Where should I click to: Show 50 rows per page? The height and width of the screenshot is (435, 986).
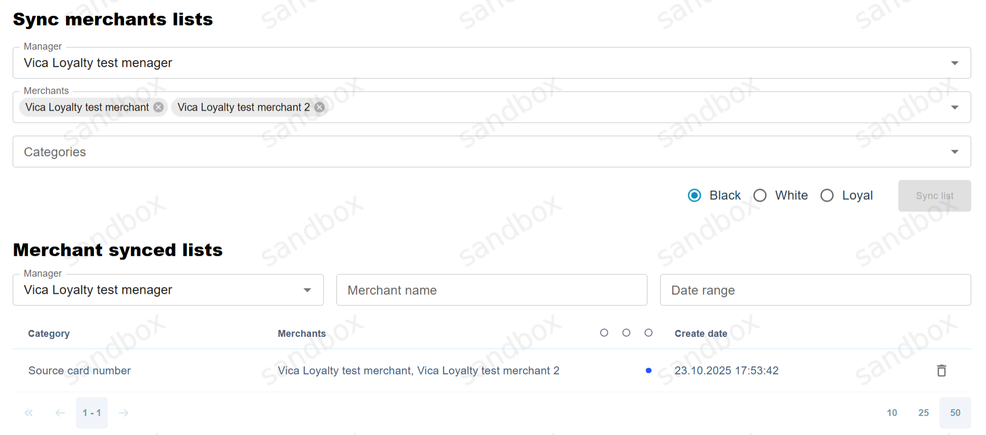click(x=955, y=413)
